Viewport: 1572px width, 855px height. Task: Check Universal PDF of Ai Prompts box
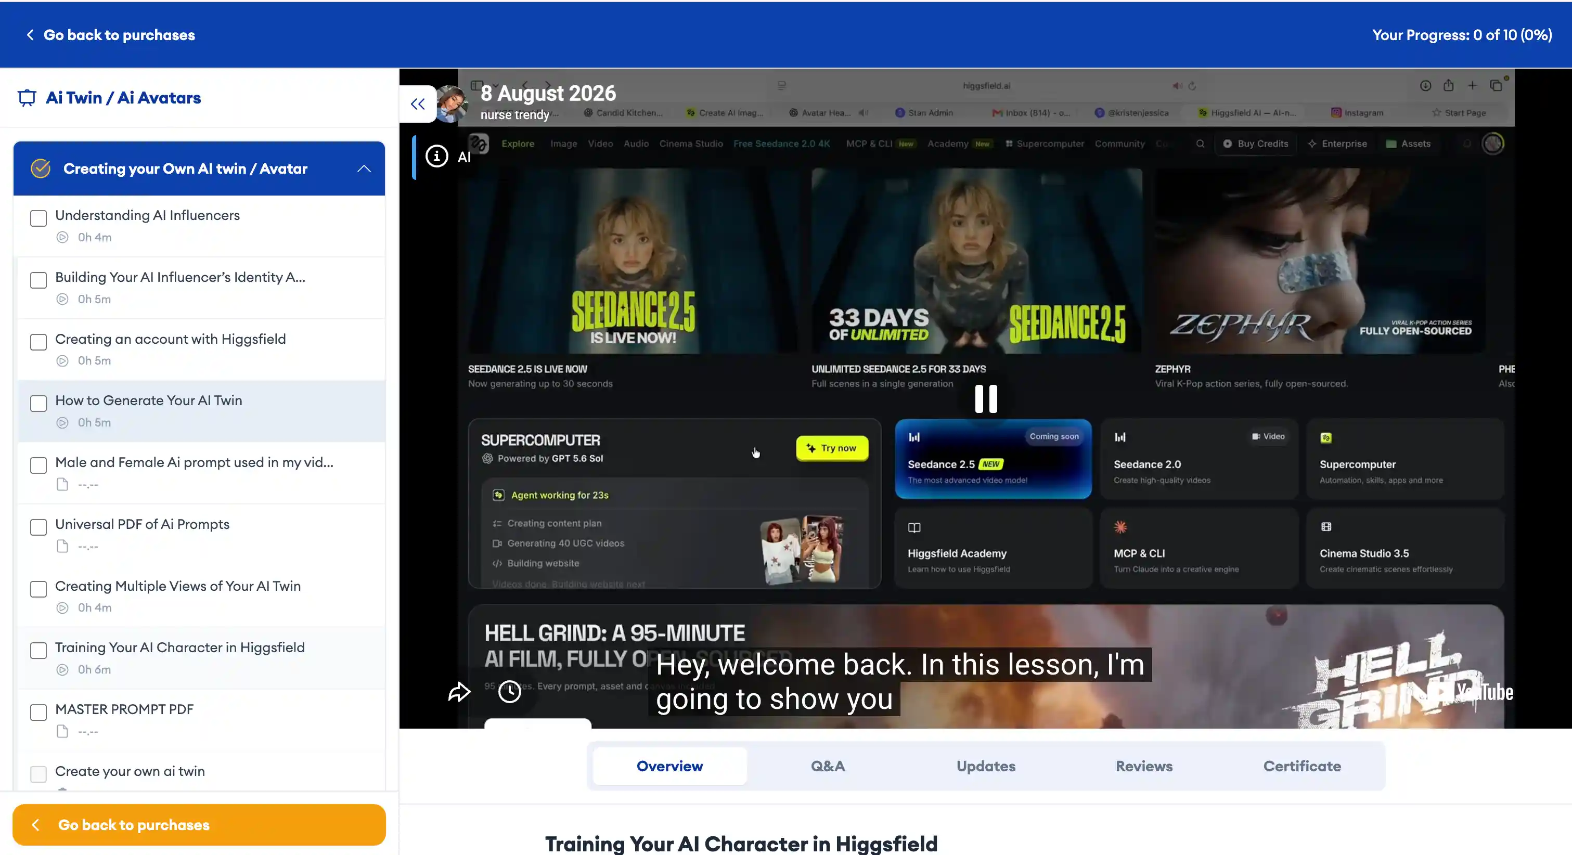[x=38, y=527]
